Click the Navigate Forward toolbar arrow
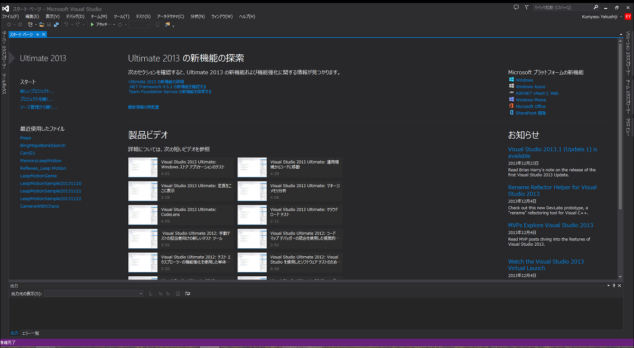This screenshot has width=634, height=348. pos(20,25)
